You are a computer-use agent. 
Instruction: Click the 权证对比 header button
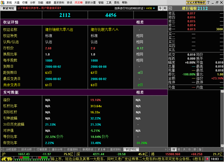pyautogui.click(x=8, y=8)
